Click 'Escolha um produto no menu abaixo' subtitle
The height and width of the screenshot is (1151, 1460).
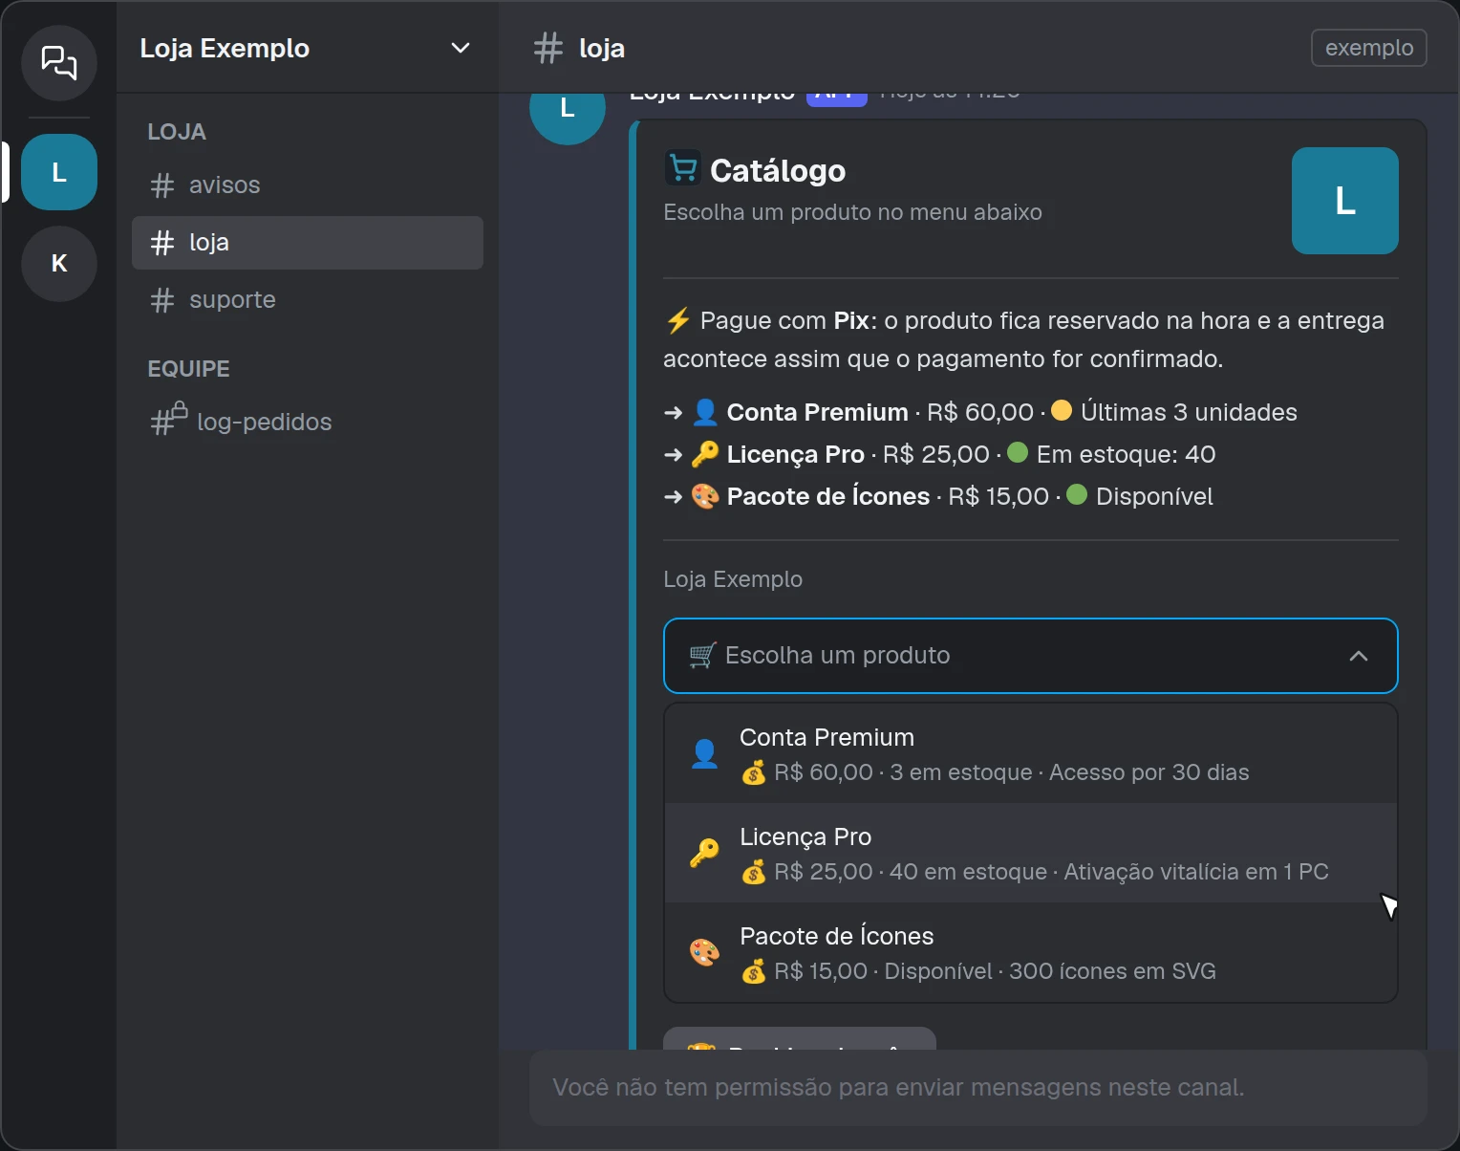point(852,212)
